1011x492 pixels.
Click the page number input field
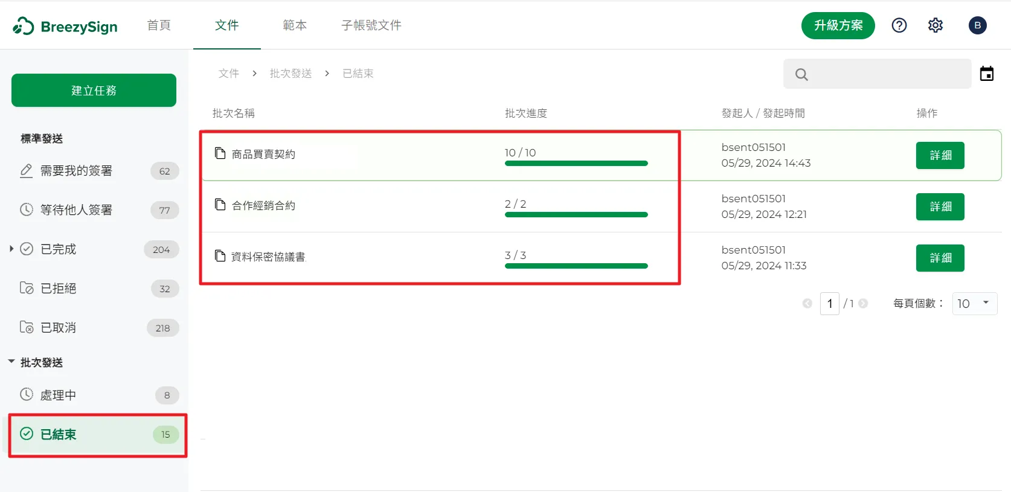pyautogui.click(x=829, y=303)
